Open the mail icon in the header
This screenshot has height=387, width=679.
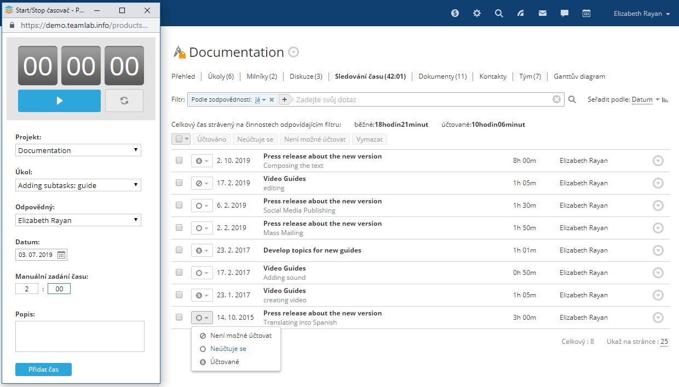click(543, 14)
